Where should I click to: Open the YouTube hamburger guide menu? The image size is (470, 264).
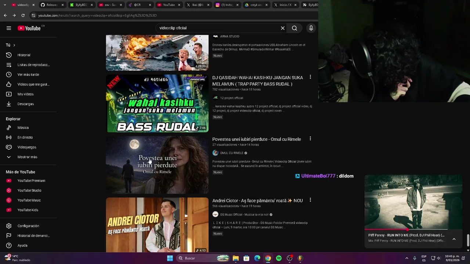tap(9, 28)
